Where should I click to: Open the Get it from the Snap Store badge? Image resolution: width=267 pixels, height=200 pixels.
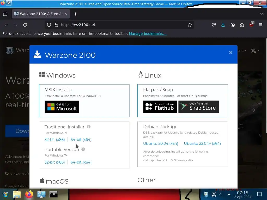click(x=198, y=107)
